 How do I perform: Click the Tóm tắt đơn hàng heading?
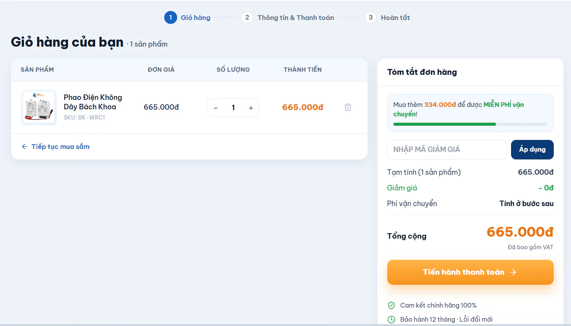pos(422,72)
